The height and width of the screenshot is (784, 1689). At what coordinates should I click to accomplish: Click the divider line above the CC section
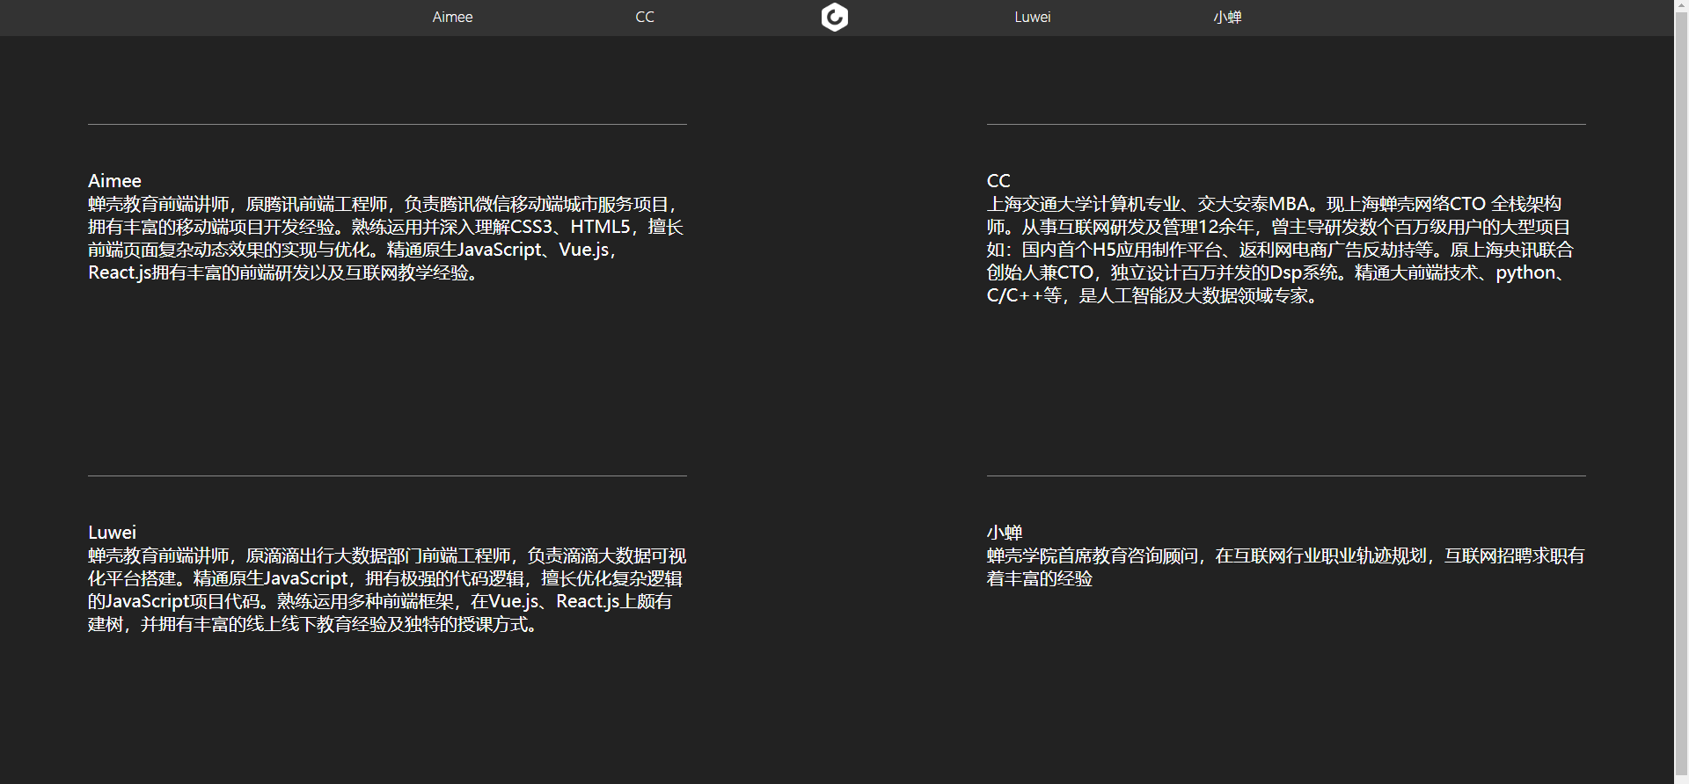point(1286,124)
